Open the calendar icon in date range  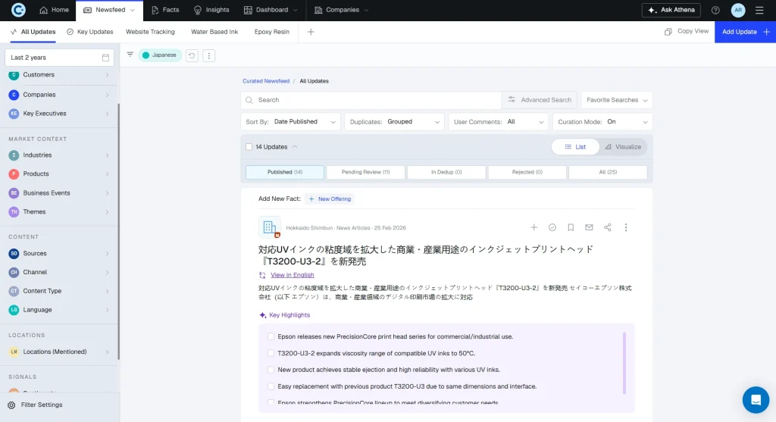tap(105, 58)
